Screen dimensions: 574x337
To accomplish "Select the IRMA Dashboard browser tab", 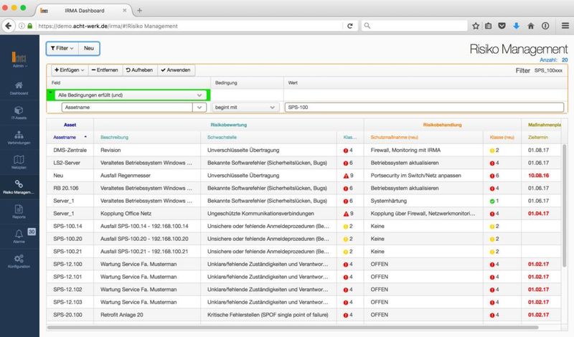I will coord(85,11).
